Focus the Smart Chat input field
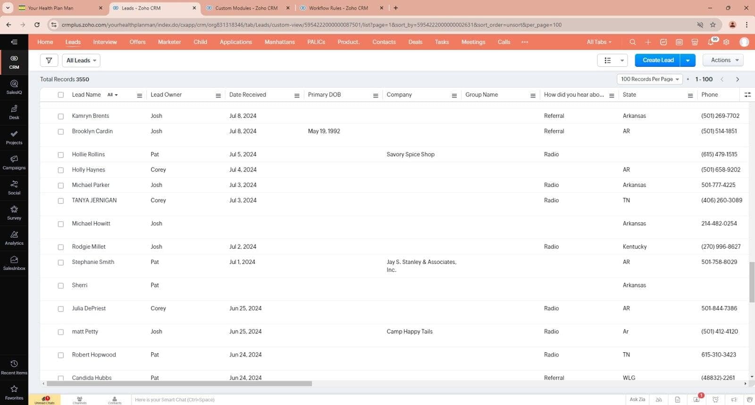Image resolution: width=755 pixels, height=405 pixels. 377,400
